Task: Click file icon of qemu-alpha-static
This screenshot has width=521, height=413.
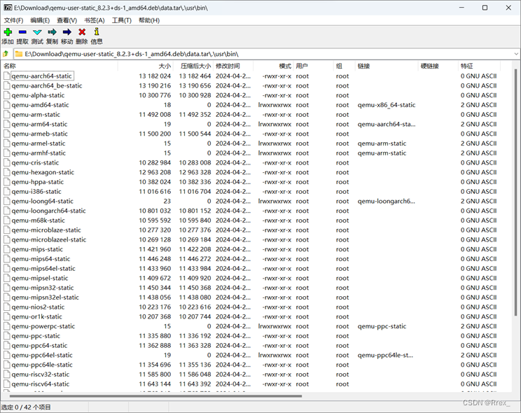Action: coord(6,95)
